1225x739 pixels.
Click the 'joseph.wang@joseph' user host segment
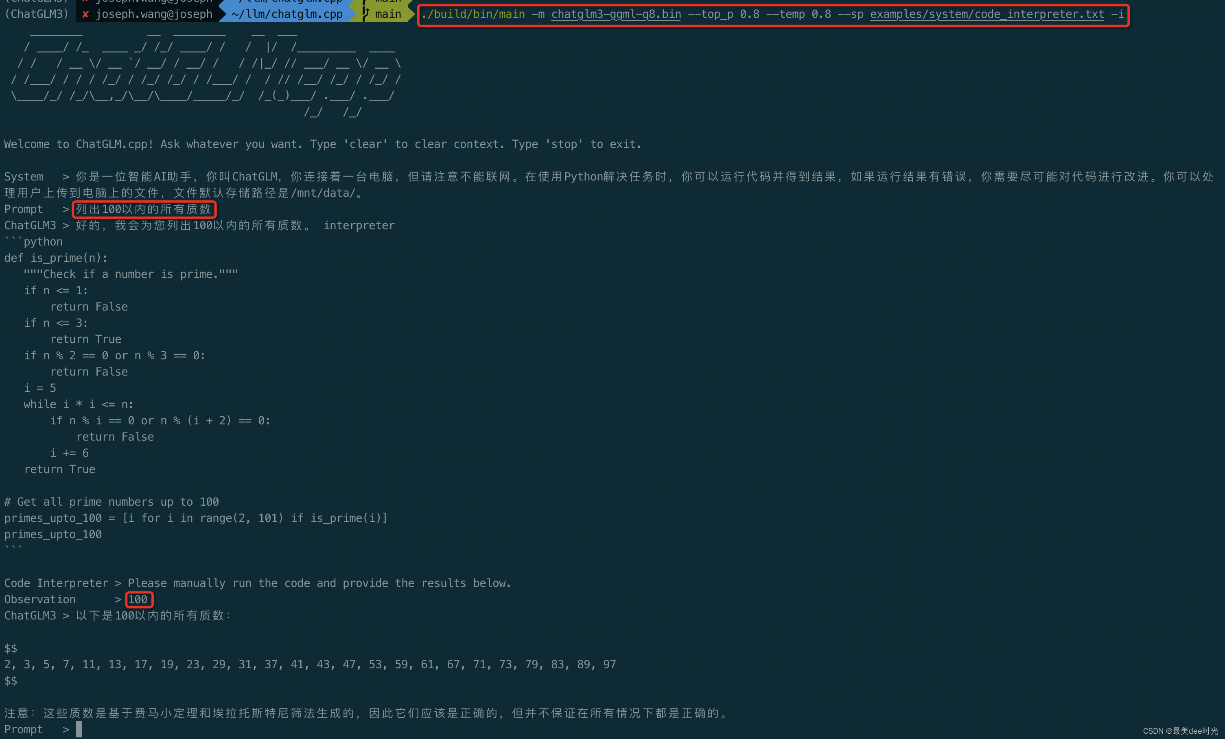(153, 14)
